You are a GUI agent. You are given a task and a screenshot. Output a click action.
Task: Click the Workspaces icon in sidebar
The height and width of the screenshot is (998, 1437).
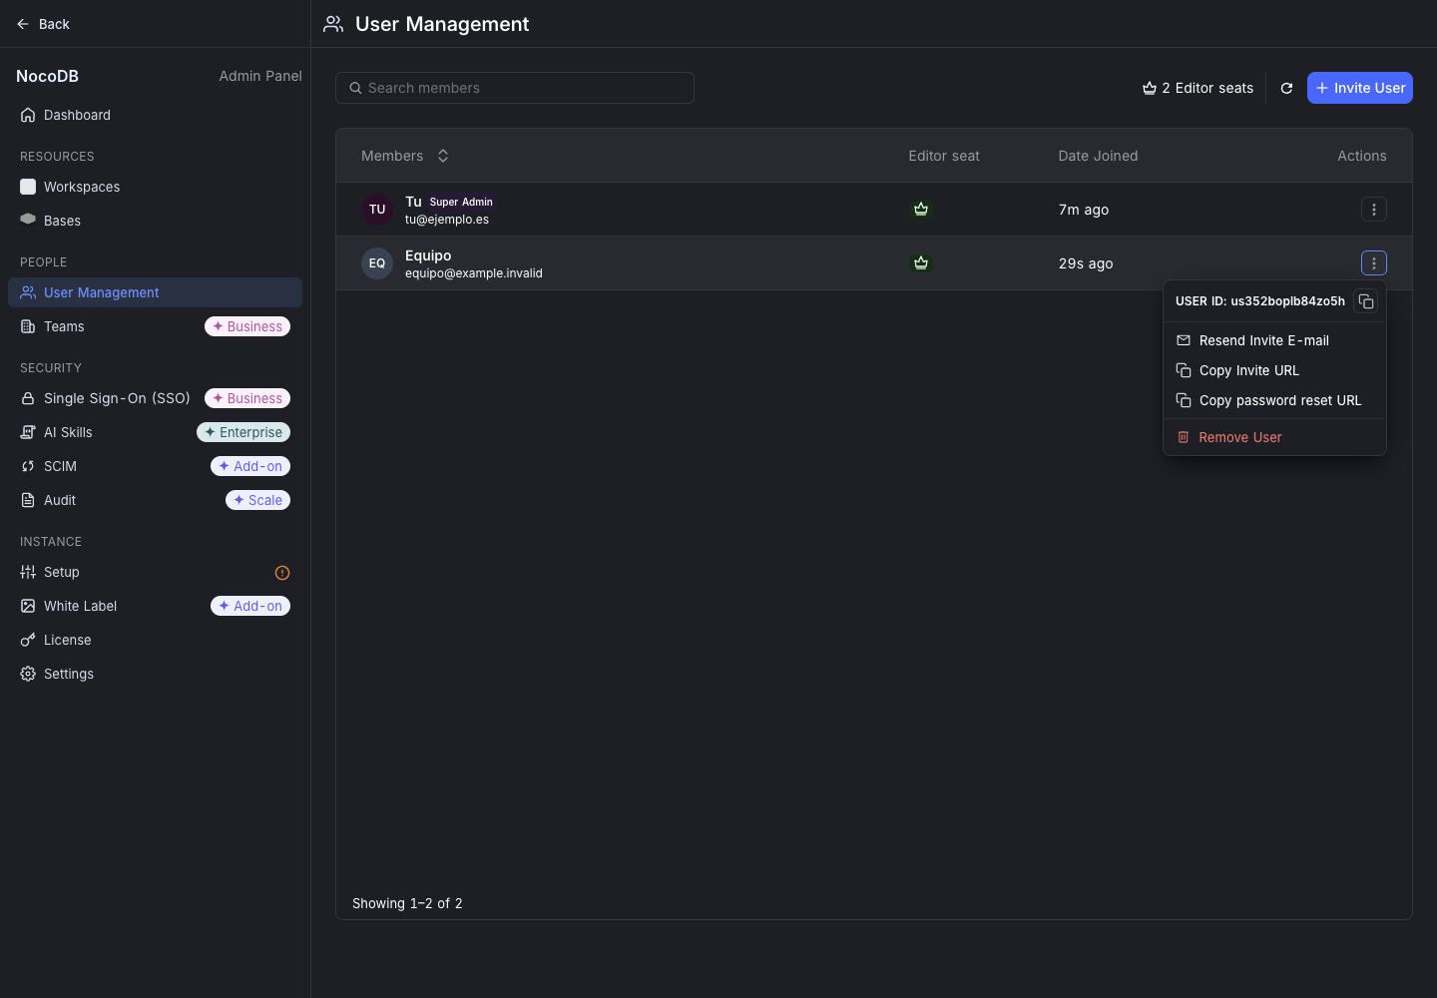click(x=28, y=187)
